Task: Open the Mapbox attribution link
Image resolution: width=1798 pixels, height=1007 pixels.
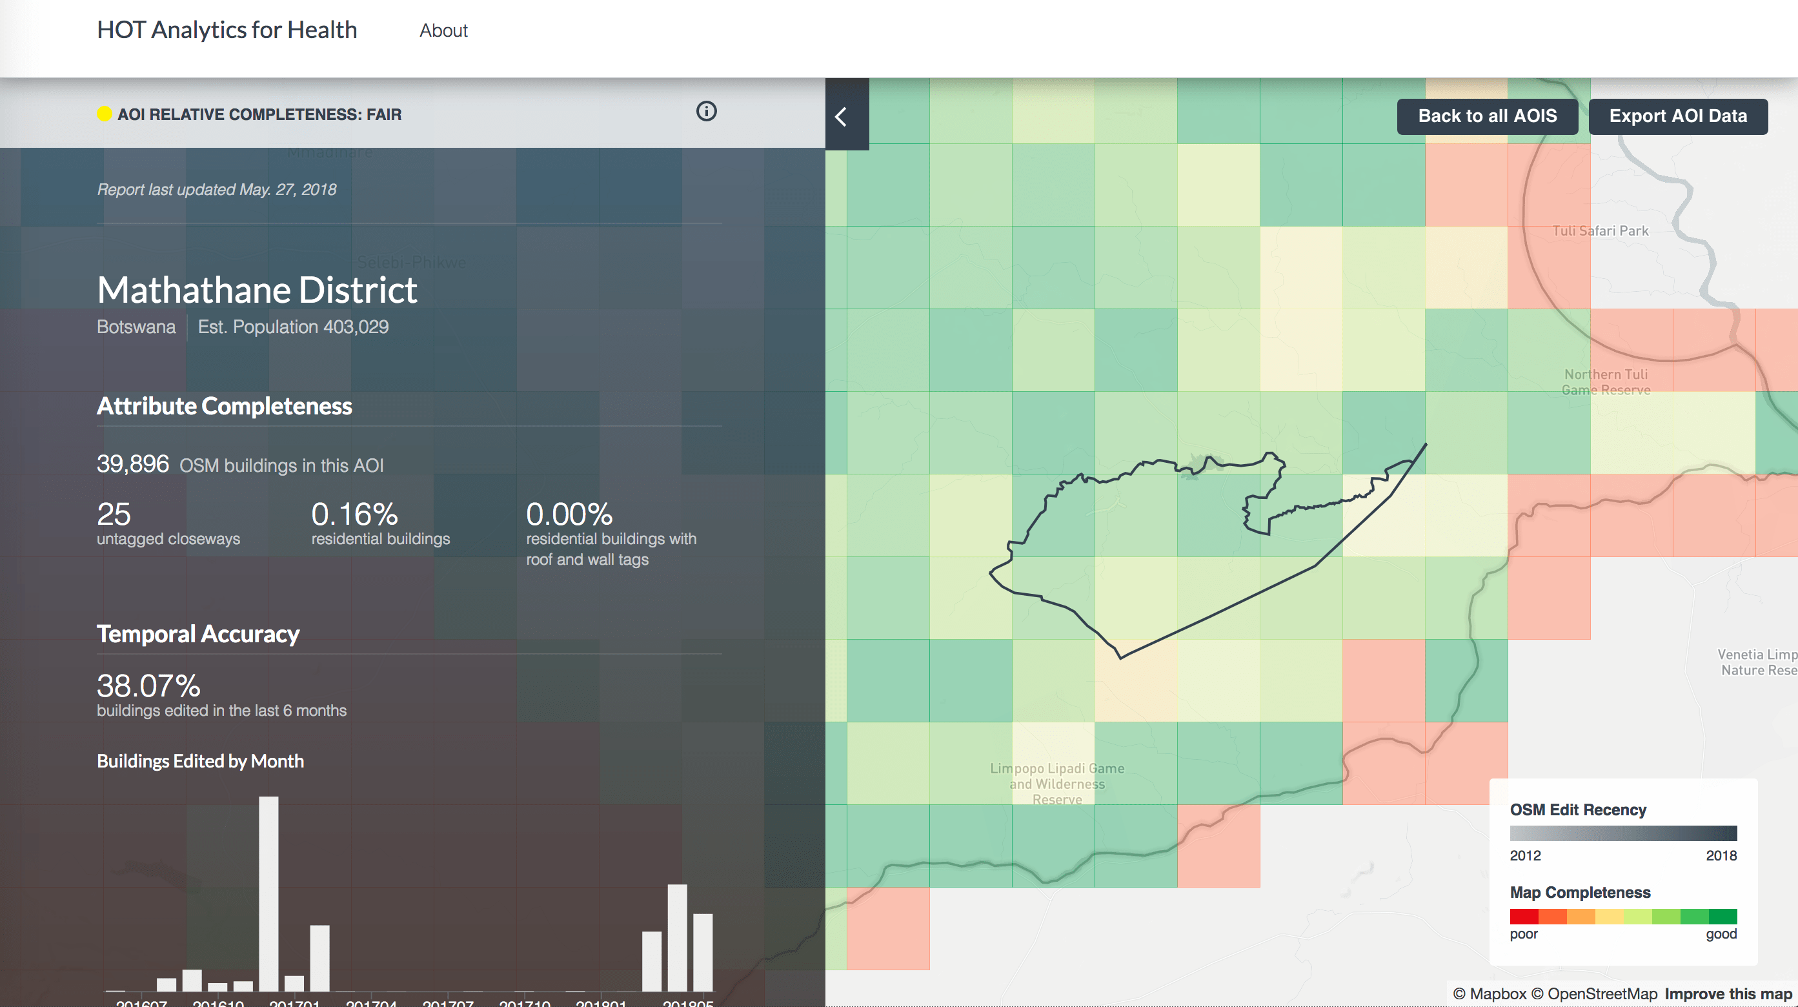Action: tap(1499, 993)
